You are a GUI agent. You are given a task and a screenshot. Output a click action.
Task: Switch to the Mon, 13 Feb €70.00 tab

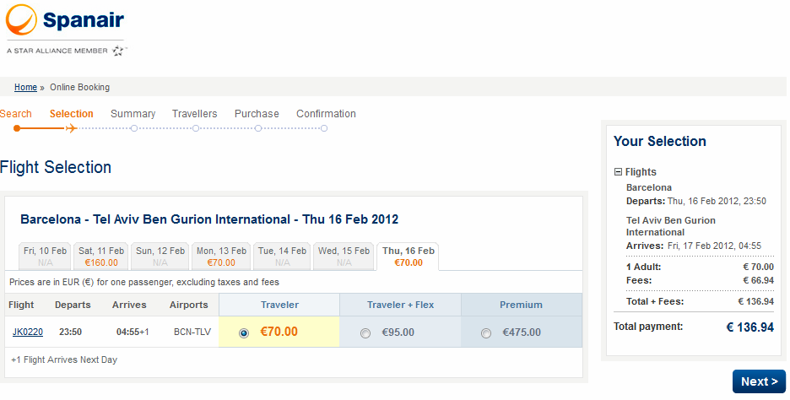click(221, 257)
